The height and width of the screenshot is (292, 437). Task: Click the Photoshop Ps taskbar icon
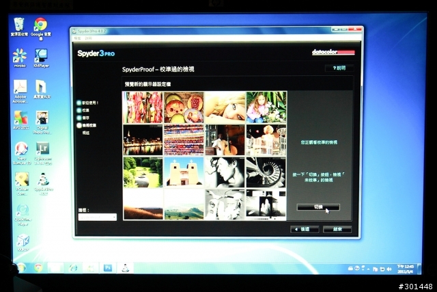pos(108,268)
